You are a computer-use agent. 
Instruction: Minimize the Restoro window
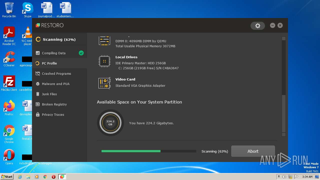point(272,25)
